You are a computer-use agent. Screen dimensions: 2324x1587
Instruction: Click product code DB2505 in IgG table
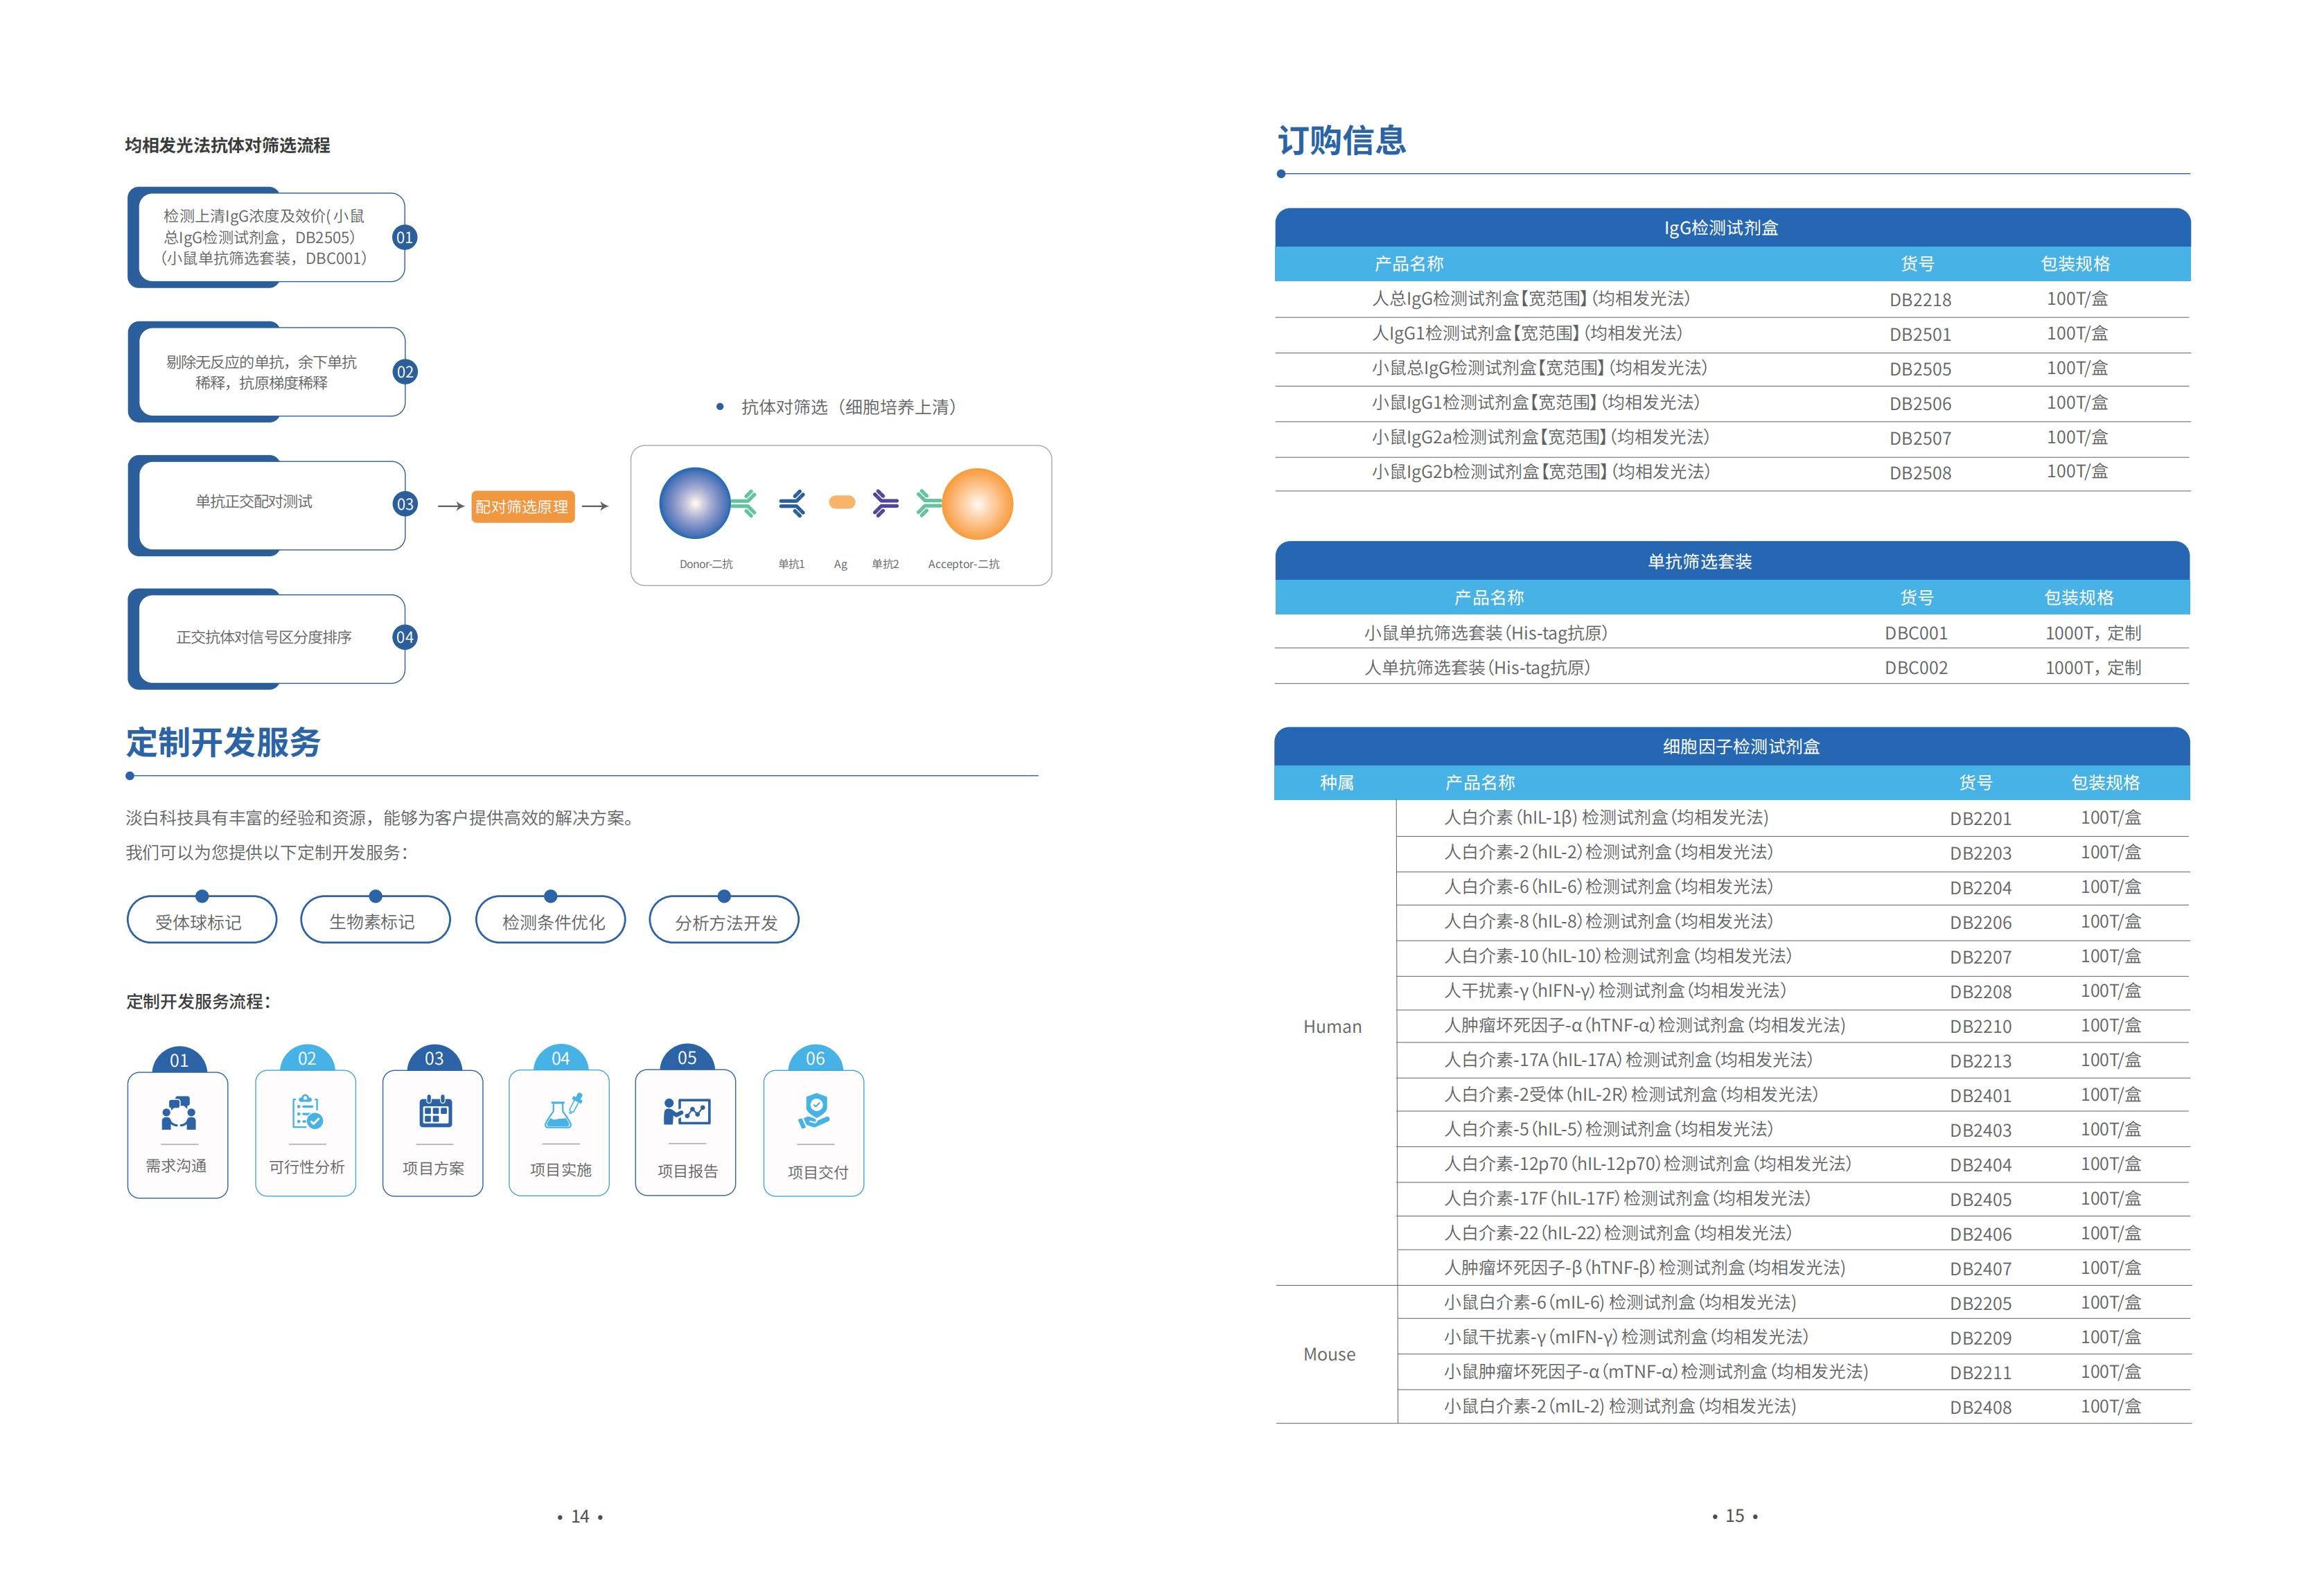pyautogui.click(x=1920, y=369)
